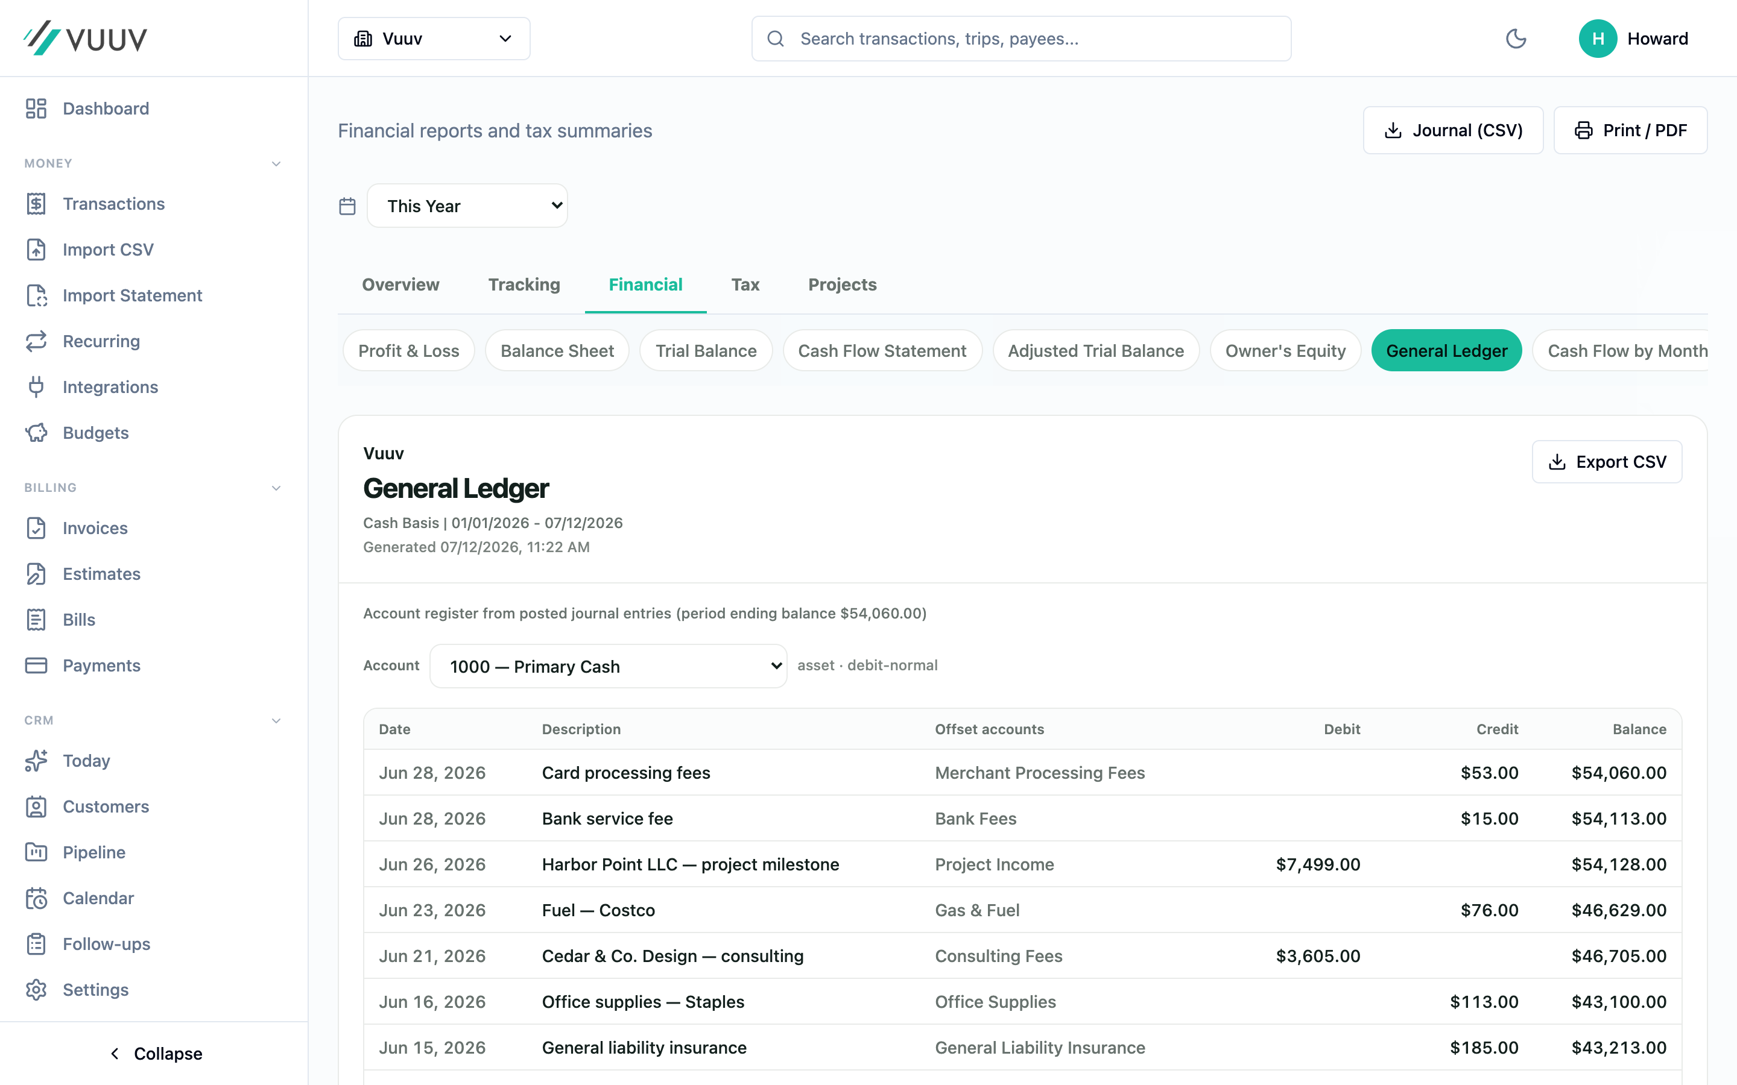Click the Bills receipt icon
Viewport: 1737px width, 1085px height.
click(x=36, y=620)
